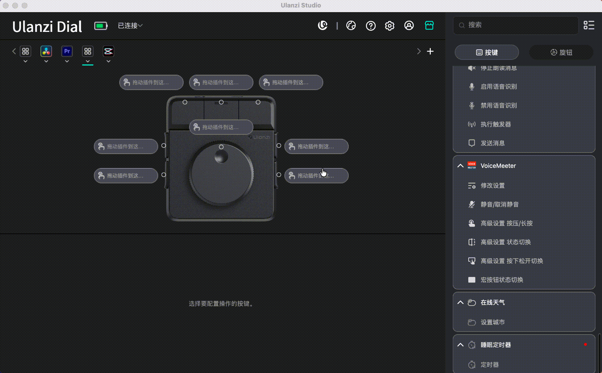Switch to the 按键 tab
This screenshot has width=602, height=373.
click(x=487, y=52)
